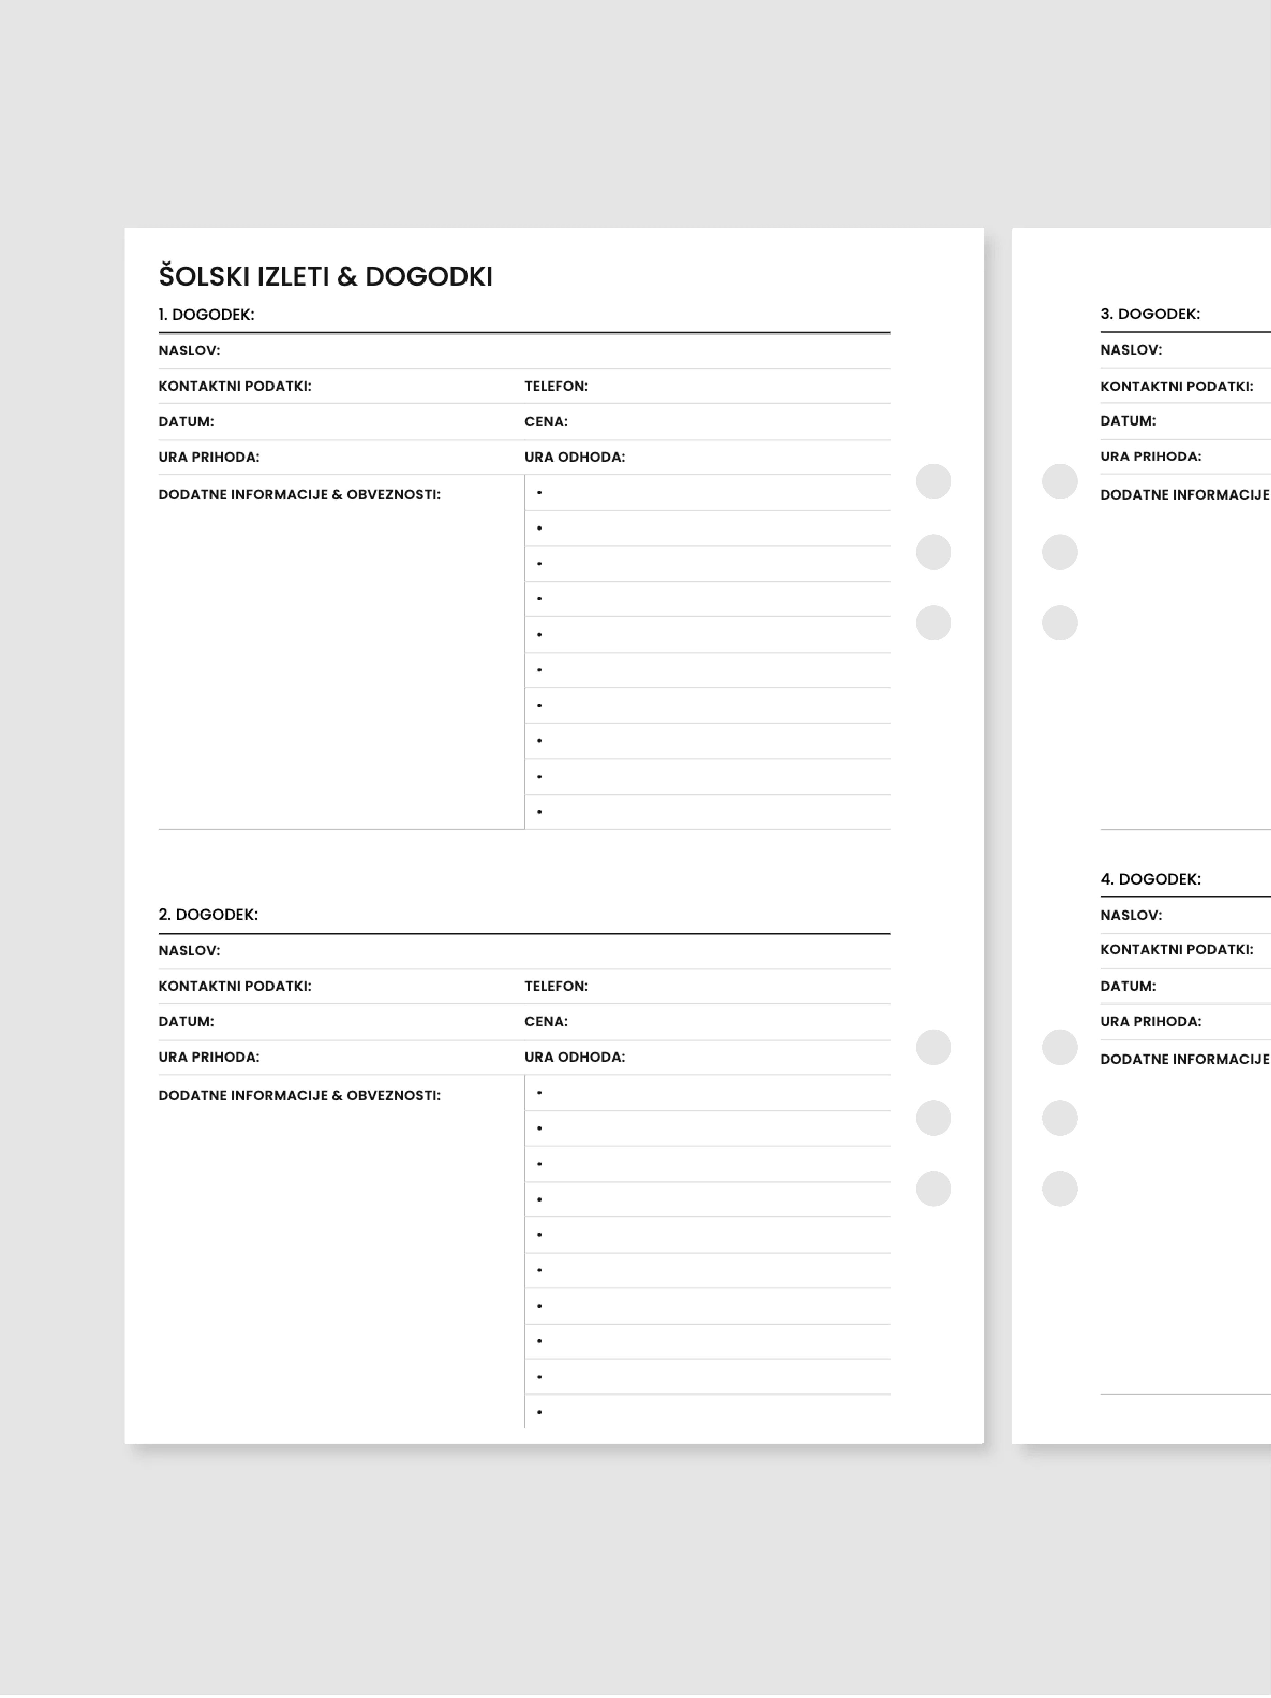
Task: Select "DATUM:" label under 4. DOGODEK
Action: [x=1128, y=987]
